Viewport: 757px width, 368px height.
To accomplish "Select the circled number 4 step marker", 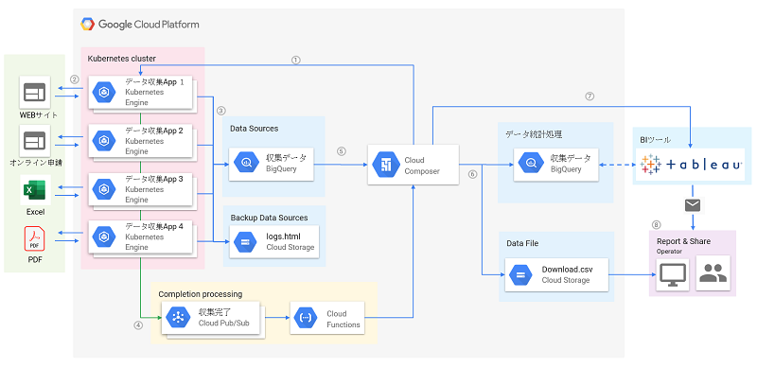I will click(138, 325).
